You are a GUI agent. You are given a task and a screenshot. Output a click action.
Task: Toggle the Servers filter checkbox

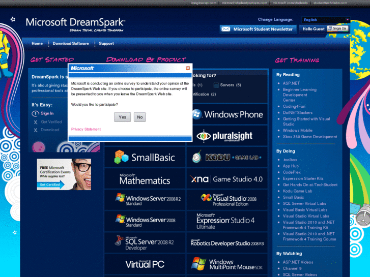pyautogui.click(x=216, y=85)
